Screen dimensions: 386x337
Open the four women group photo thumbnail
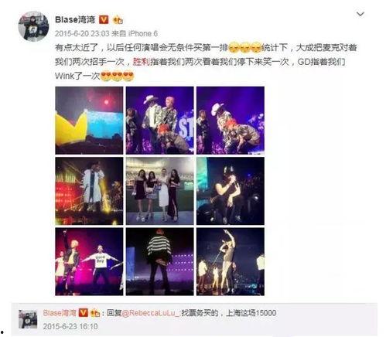pos(159,191)
